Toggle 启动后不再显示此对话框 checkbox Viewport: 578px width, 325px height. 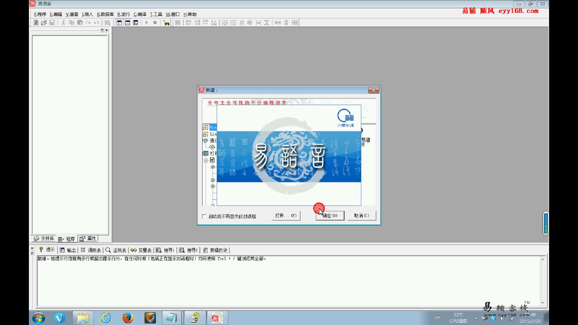(x=204, y=216)
